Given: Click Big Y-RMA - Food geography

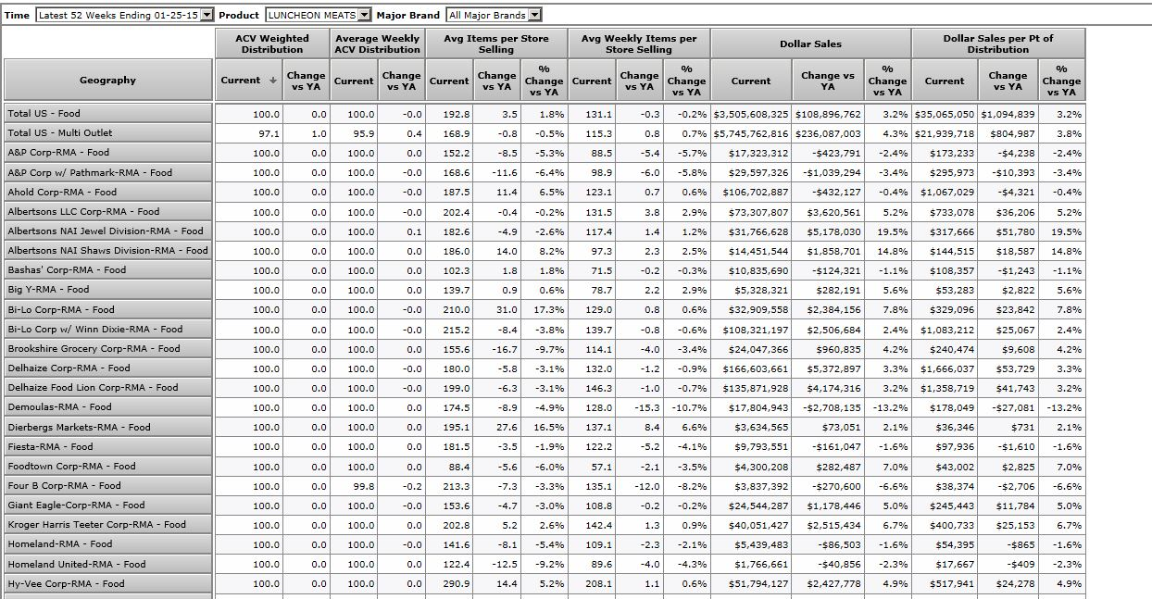Looking at the screenshot, I should (107, 290).
